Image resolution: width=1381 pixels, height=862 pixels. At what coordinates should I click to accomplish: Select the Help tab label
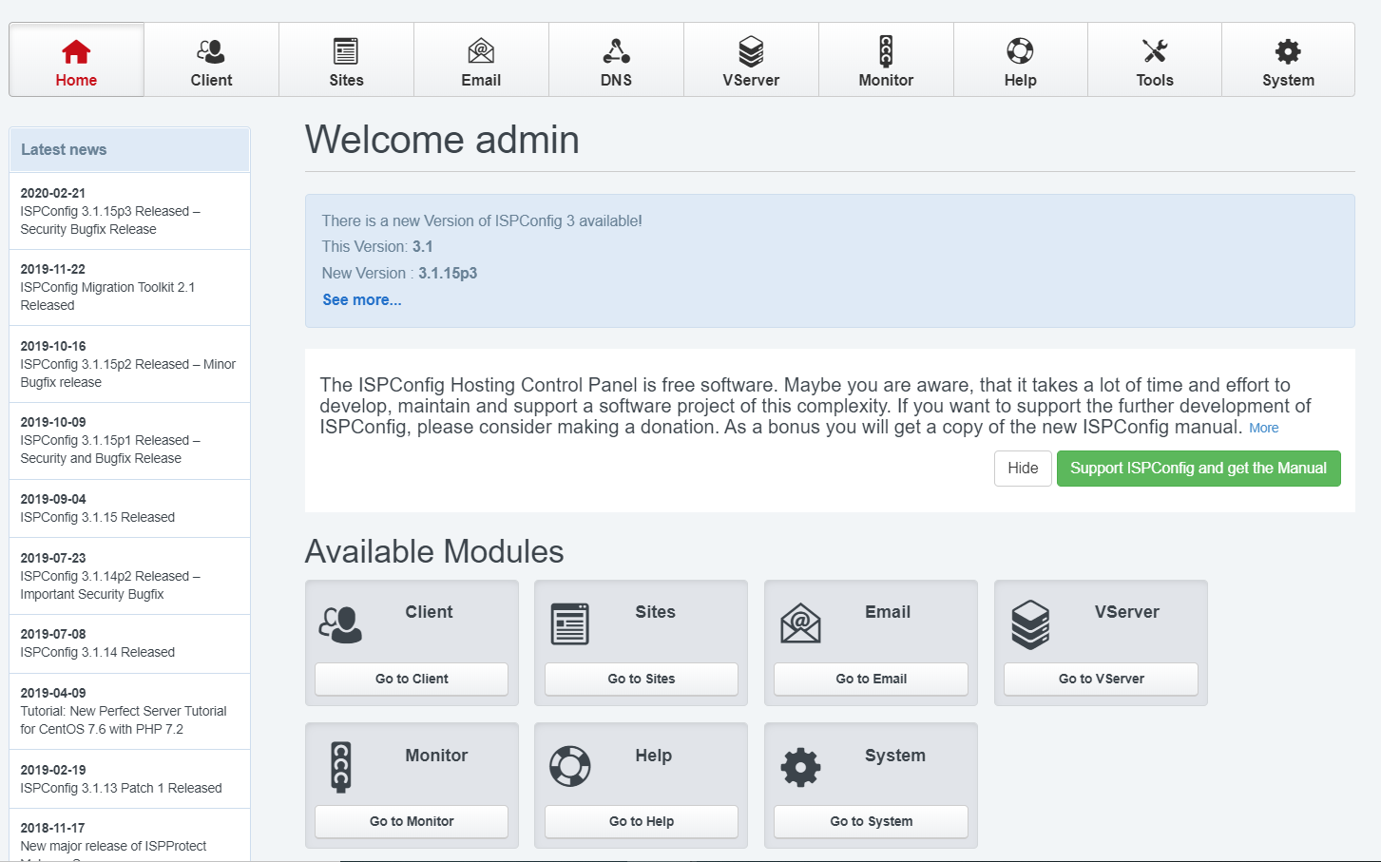(1020, 80)
